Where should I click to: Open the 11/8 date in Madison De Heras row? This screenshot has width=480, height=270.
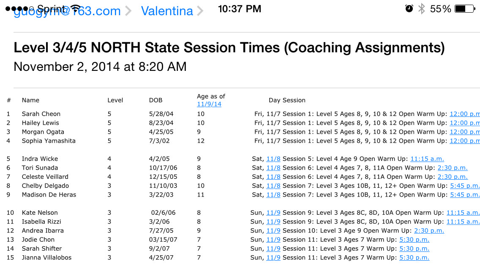point(273,195)
